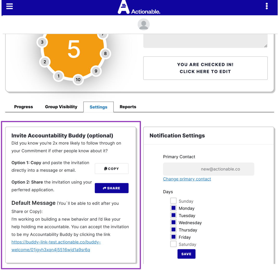The image size is (278, 270).
Task: Enable Saturday notifications
Action: pos(173,244)
